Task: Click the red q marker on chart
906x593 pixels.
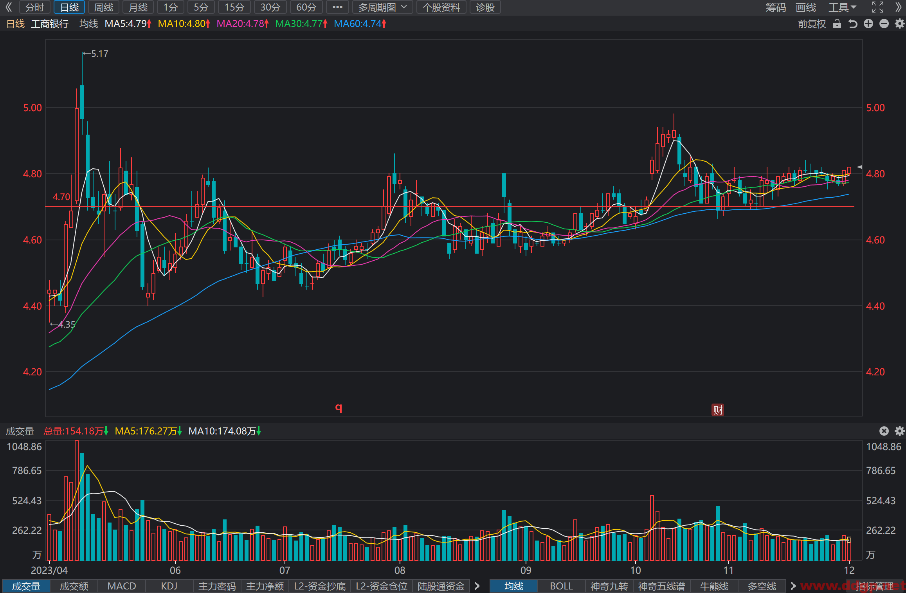Action: coord(339,407)
